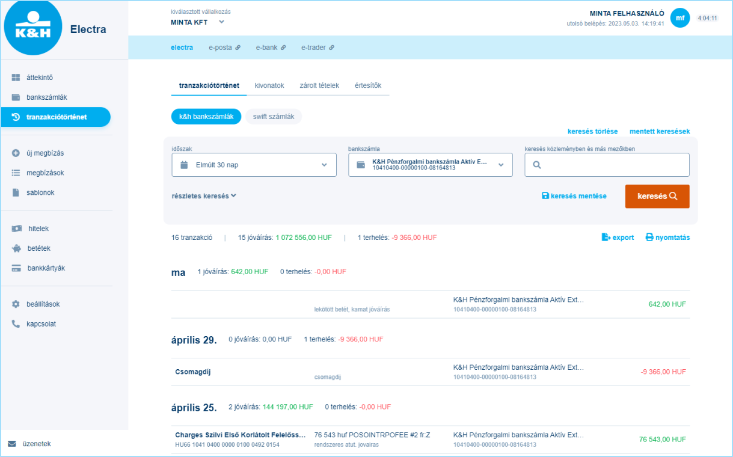Open bankkártyák via its card icon

(16, 268)
